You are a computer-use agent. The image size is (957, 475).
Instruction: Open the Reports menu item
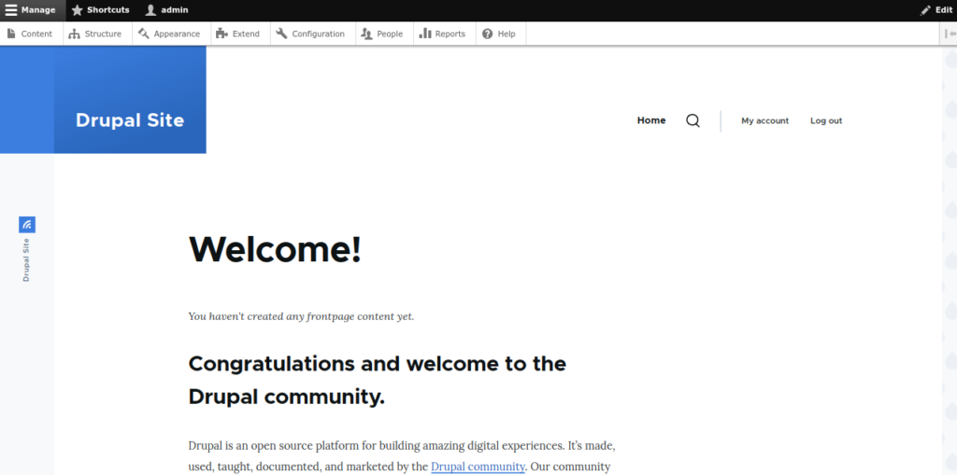(443, 34)
